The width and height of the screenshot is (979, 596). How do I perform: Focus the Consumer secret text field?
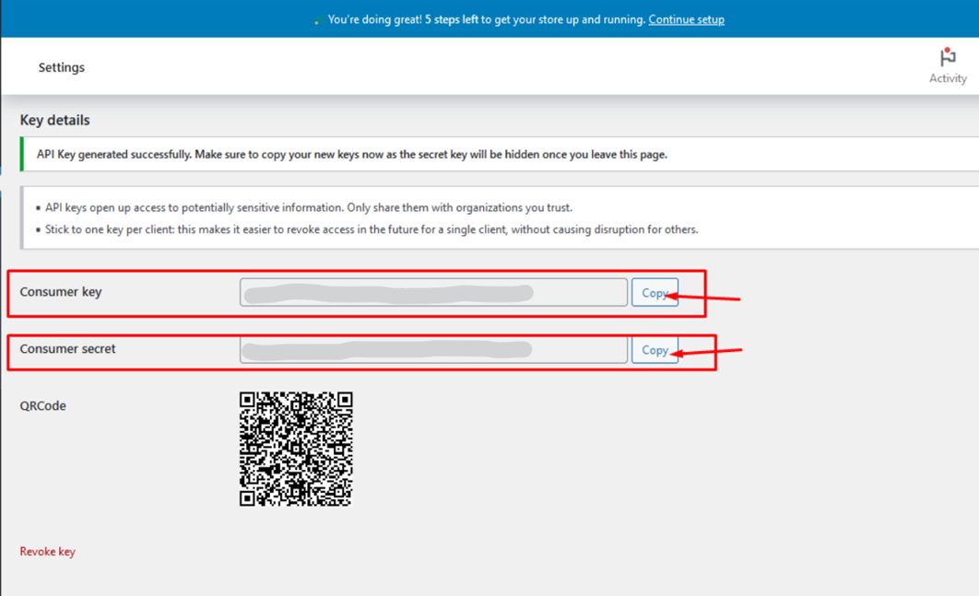433,350
